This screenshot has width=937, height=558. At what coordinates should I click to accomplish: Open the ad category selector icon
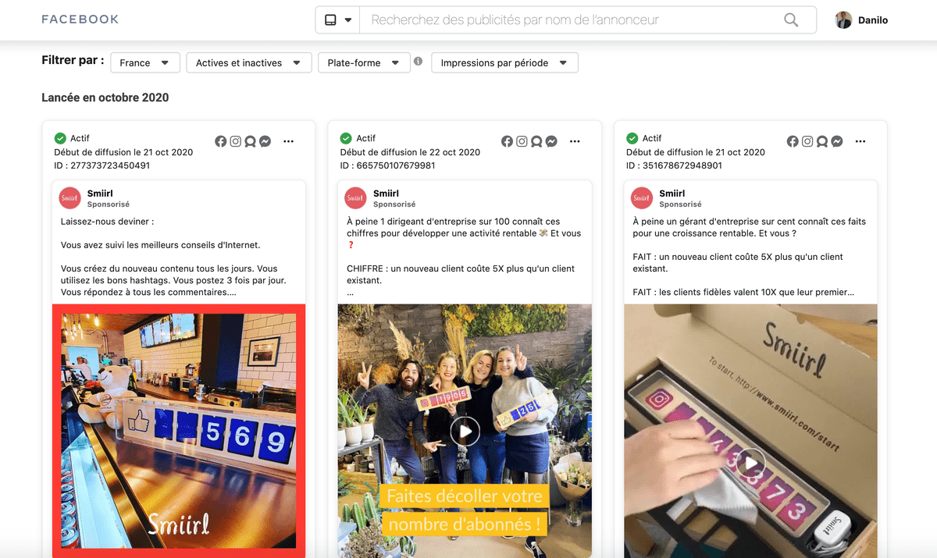click(x=337, y=20)
